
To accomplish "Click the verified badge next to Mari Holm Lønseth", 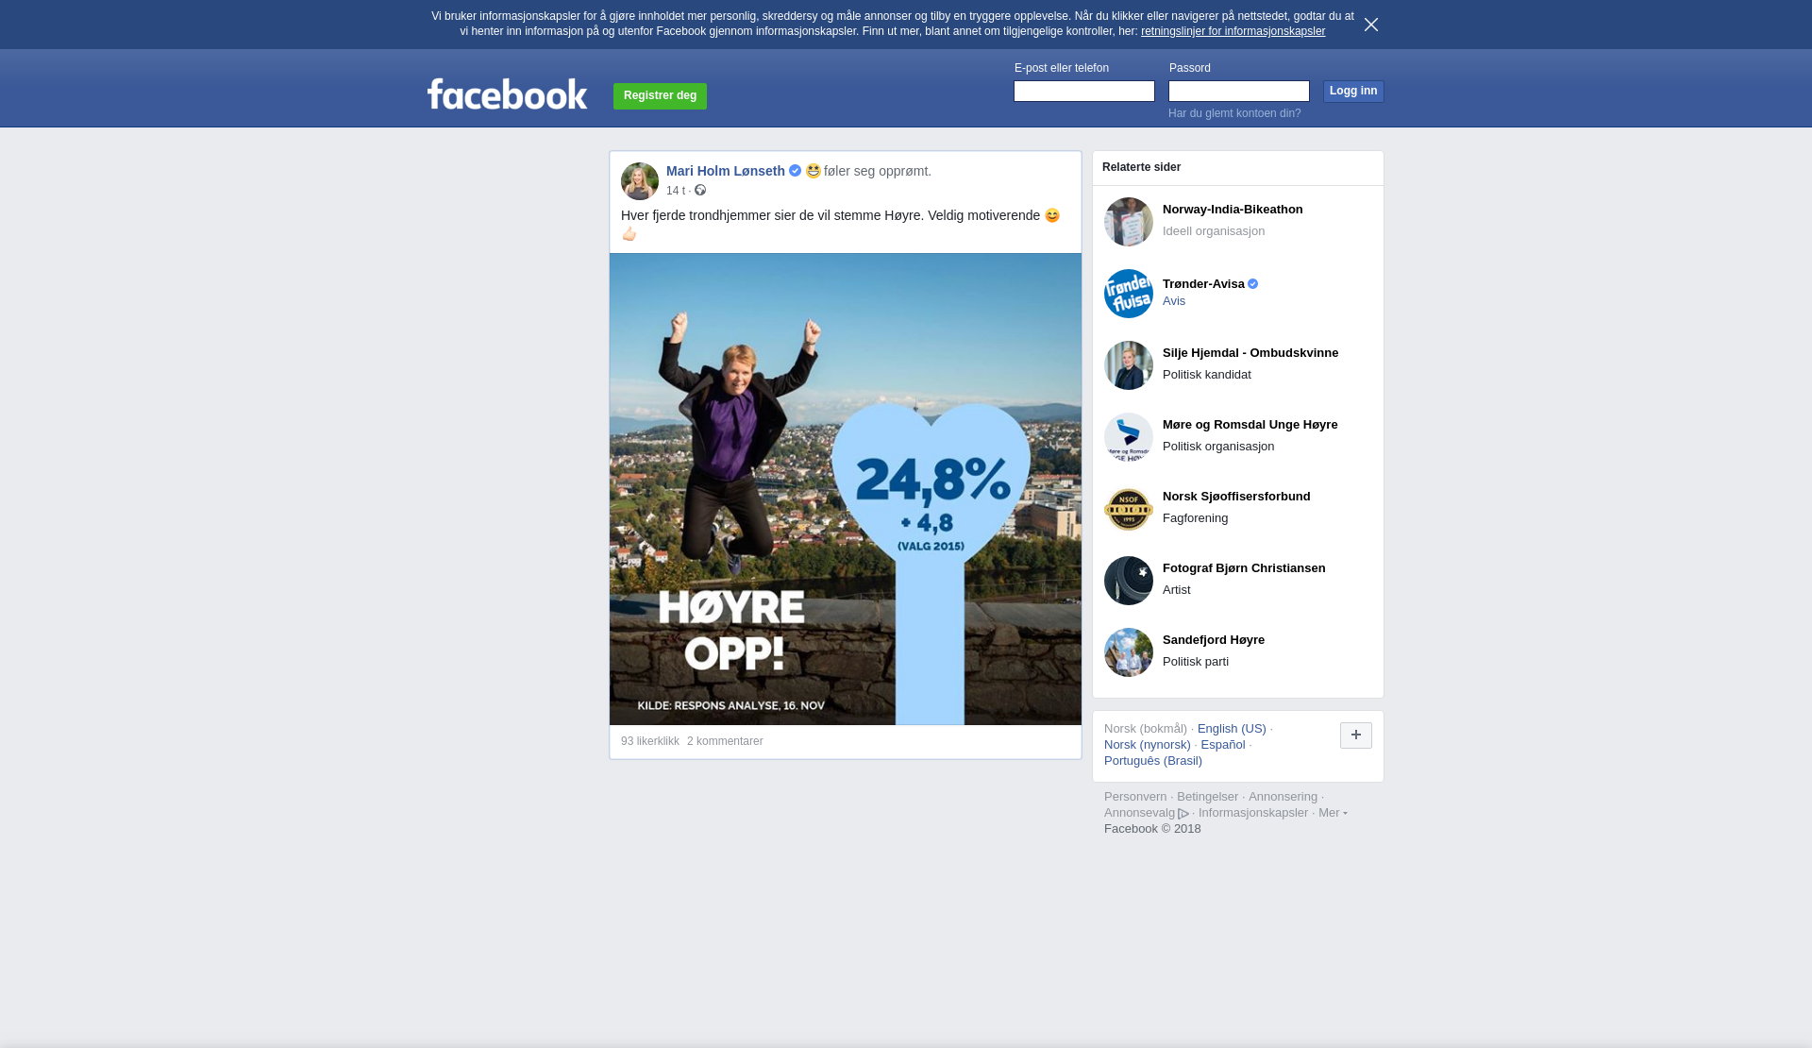I will click(795, 171).
